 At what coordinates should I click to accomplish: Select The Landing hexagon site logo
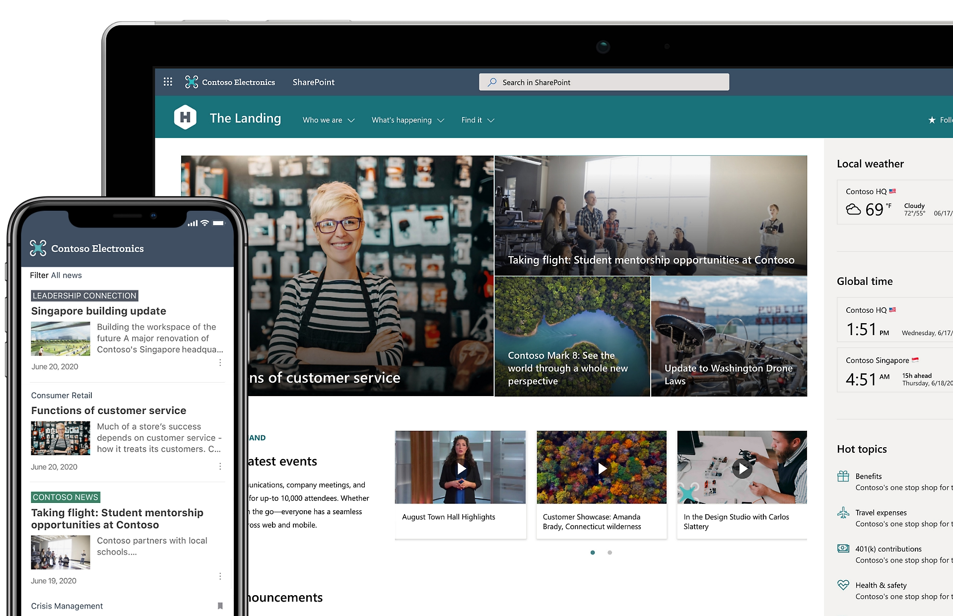click(x=186, y=118)
